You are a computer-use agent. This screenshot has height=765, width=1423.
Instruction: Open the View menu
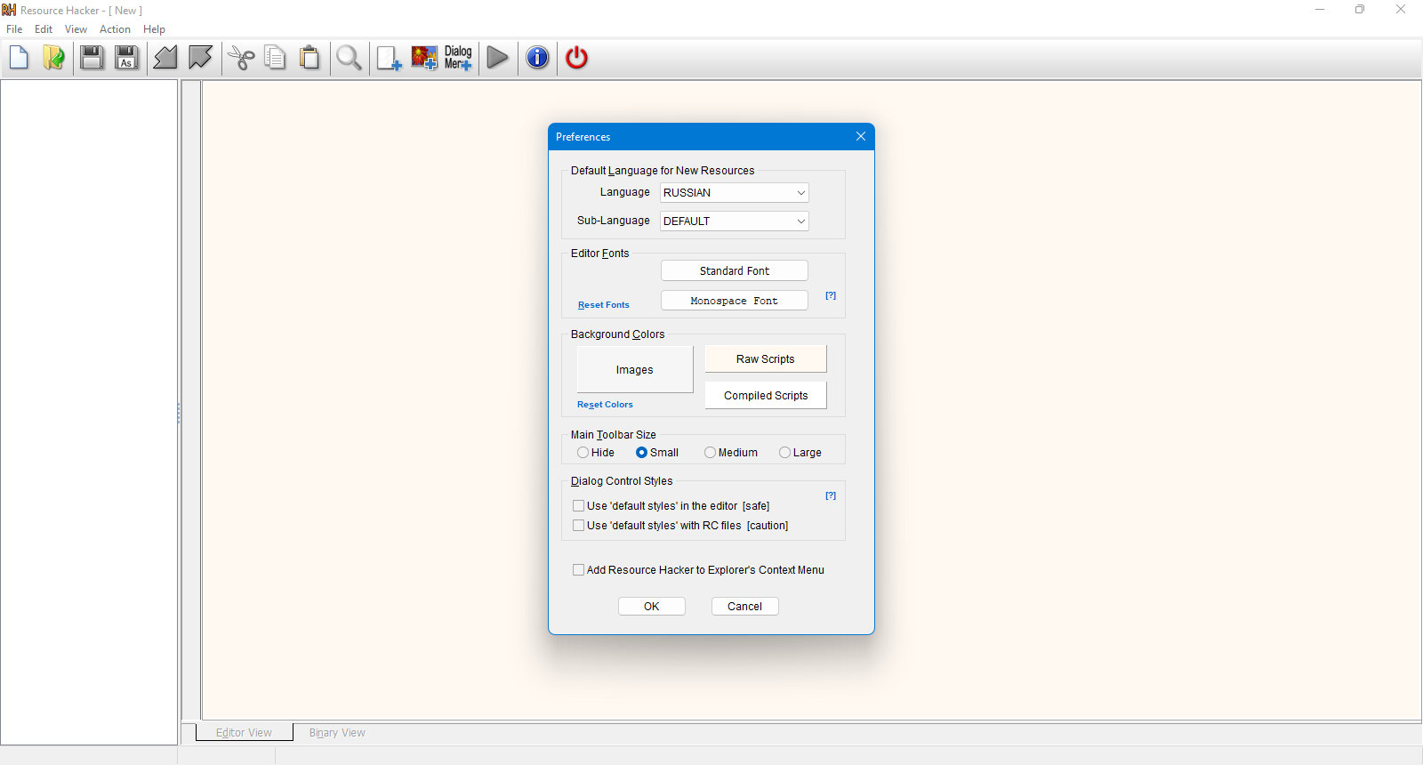[76, 29]
